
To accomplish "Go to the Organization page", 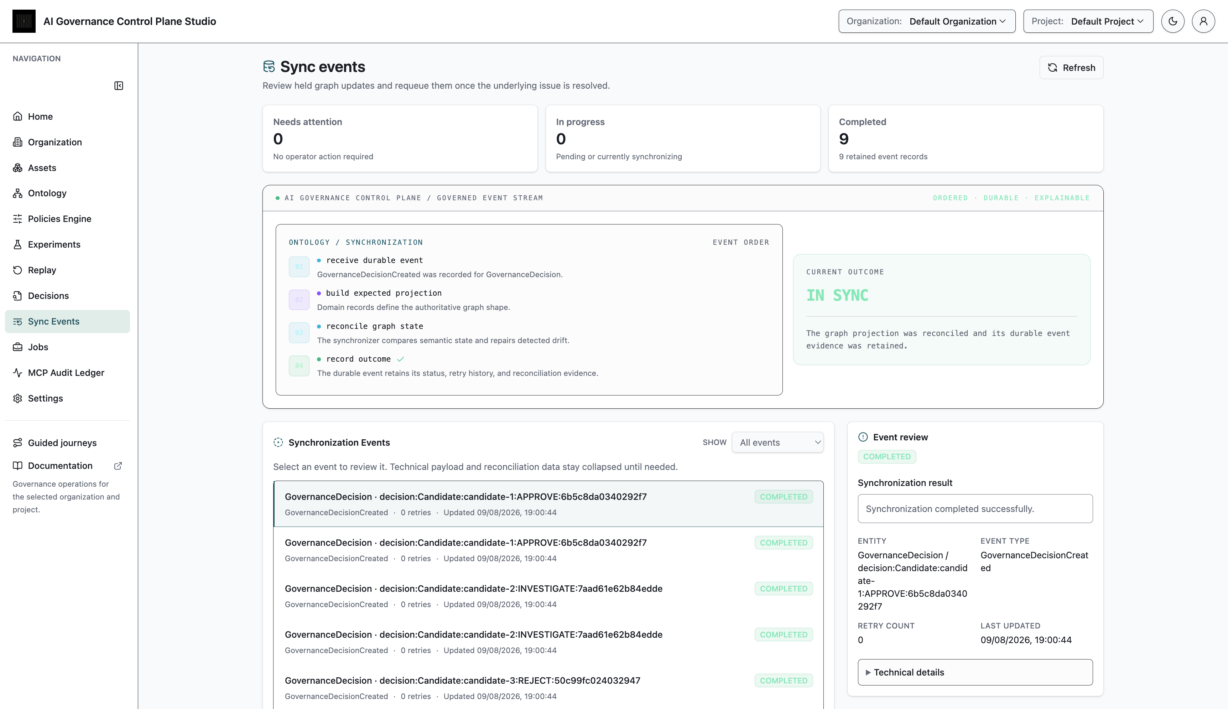I will [67, 142].
